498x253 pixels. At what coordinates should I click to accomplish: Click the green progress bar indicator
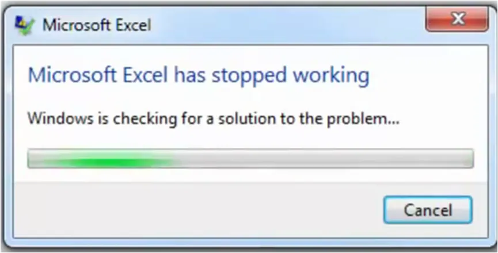tap(102, 159)
